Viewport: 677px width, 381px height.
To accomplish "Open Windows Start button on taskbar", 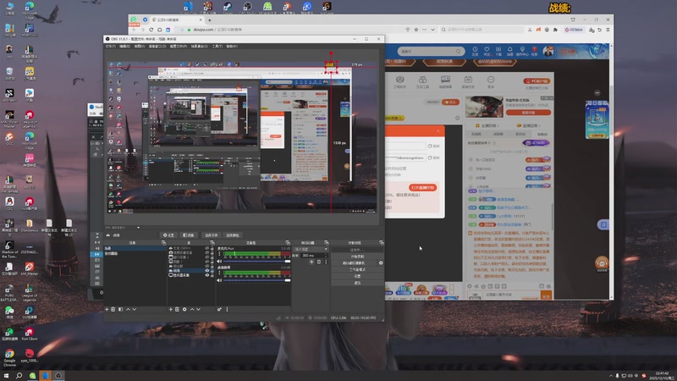I will (6, 375).
